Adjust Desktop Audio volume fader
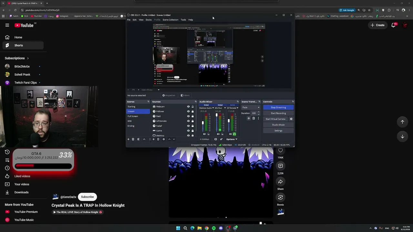This screenshot has width=413, height=232. tap(203, 122)
